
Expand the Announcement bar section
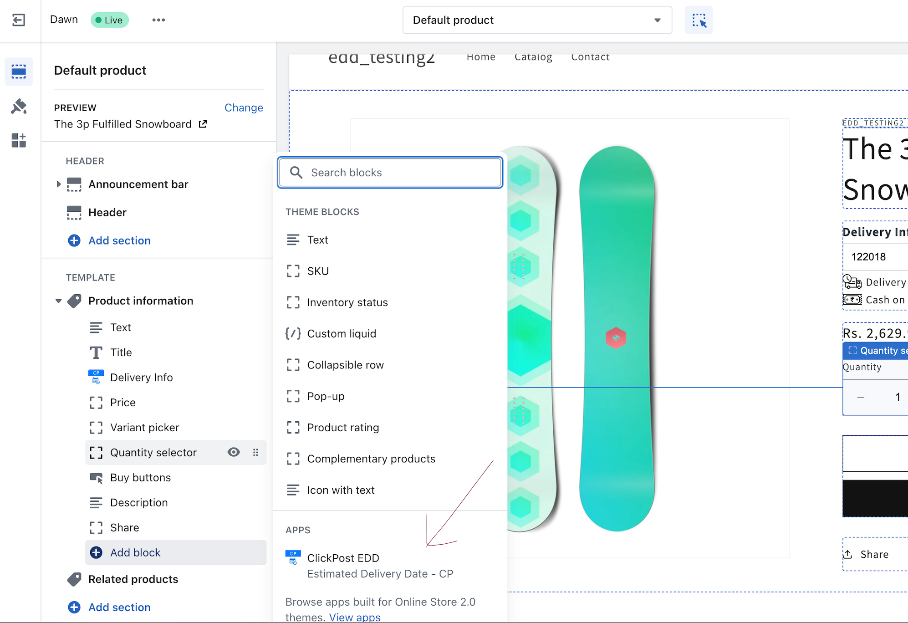(58, 184)
